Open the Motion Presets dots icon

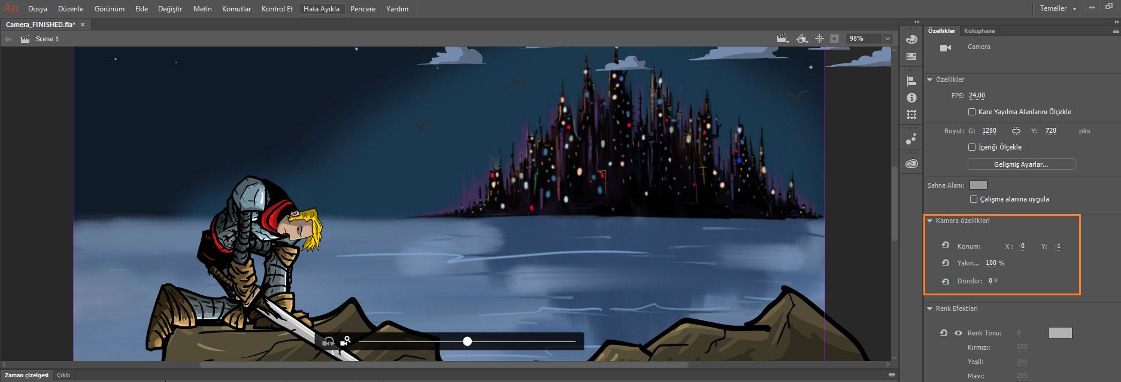click(x=911, y=139)
